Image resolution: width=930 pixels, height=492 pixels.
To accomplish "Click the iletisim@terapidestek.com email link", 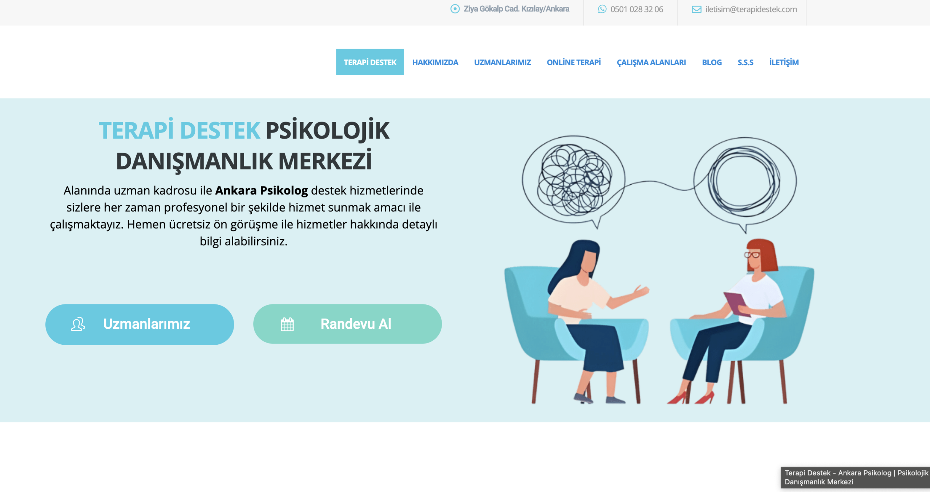I will point(751,9).
